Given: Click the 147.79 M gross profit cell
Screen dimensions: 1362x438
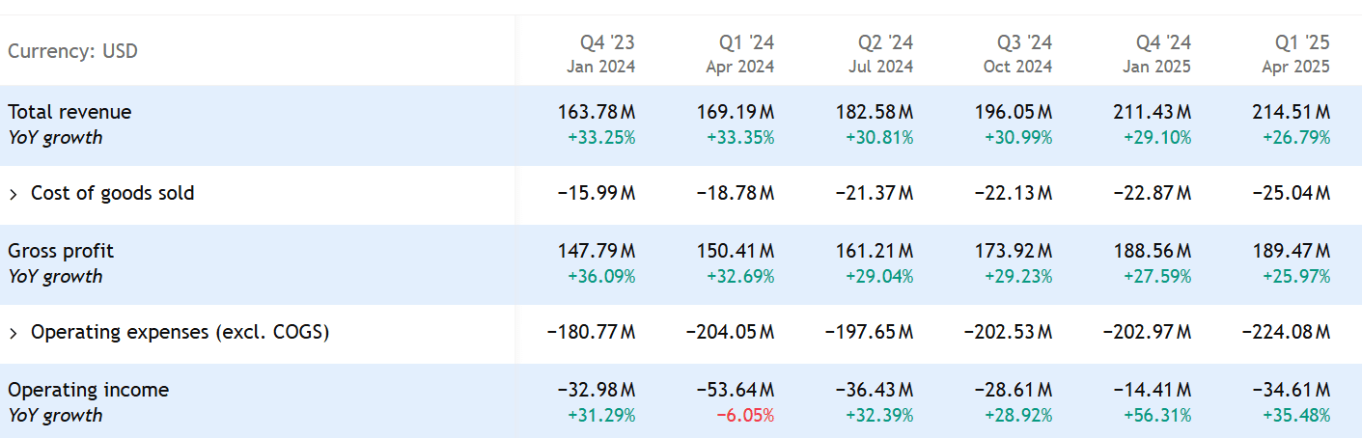Looking at the screenshot, I should 597,251.
